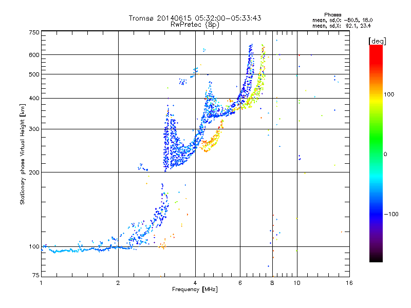Click the y-axis '500' label
Screen dimensions: 411x308
pos(34,74)
